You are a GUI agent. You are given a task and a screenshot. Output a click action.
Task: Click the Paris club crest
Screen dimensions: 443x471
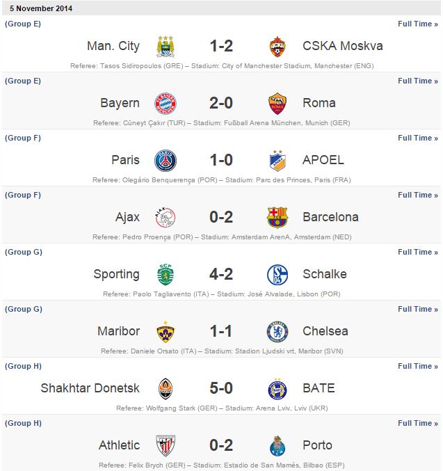pos(166,161)
